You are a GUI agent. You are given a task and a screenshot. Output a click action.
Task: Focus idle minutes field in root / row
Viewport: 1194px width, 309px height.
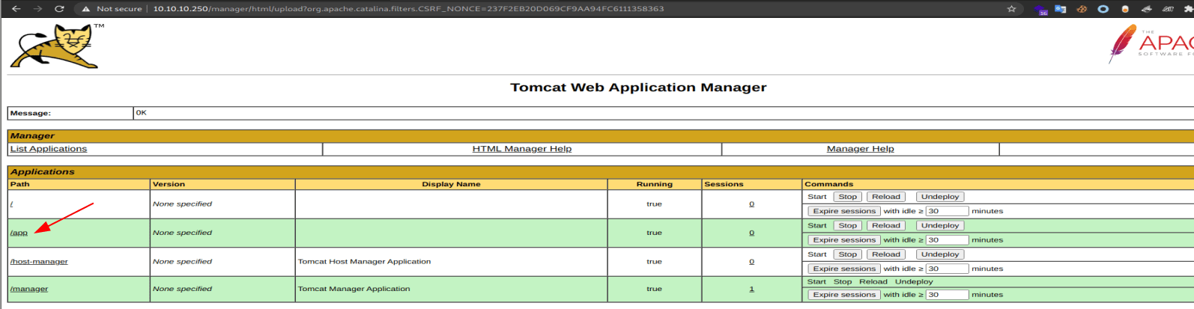pyautogui.click(x=948, y=211)
